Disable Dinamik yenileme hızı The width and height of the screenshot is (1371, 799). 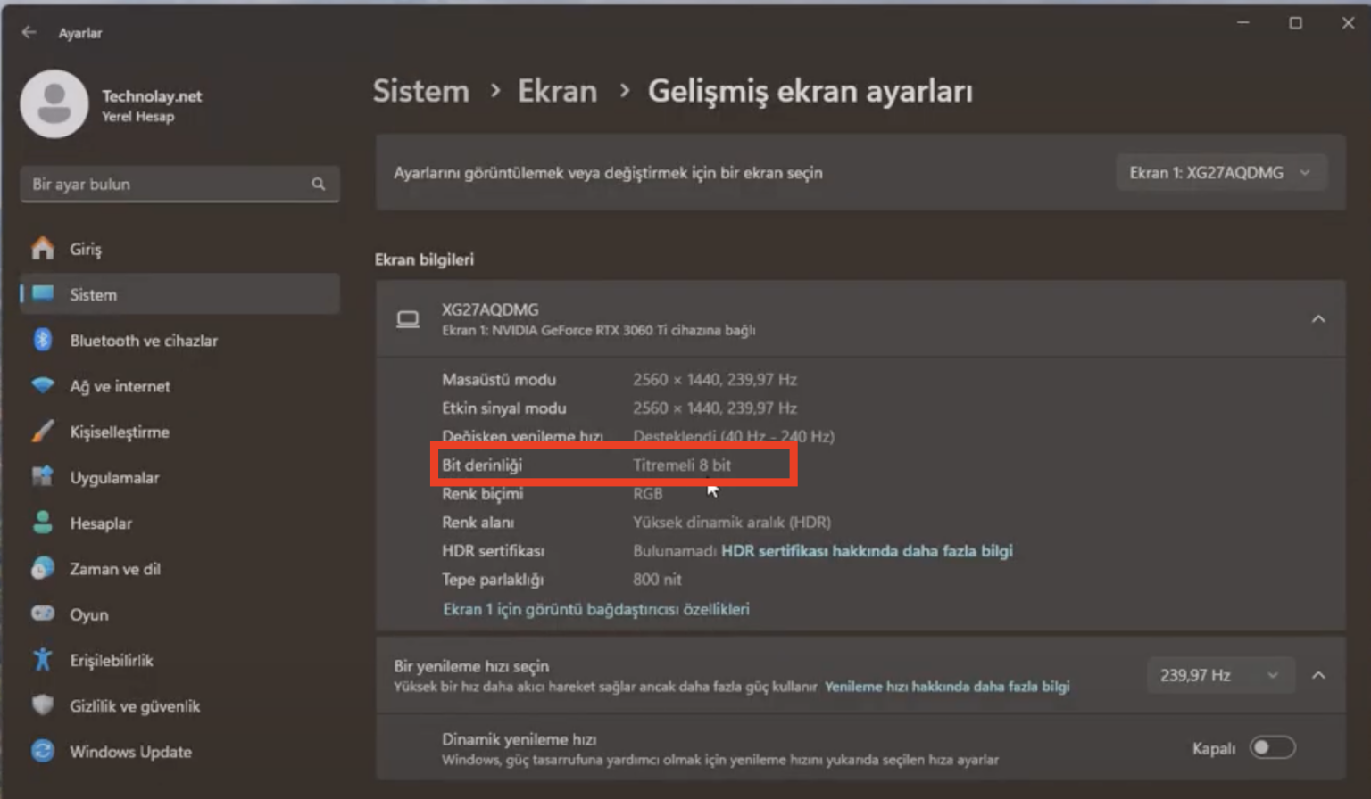1274,747
